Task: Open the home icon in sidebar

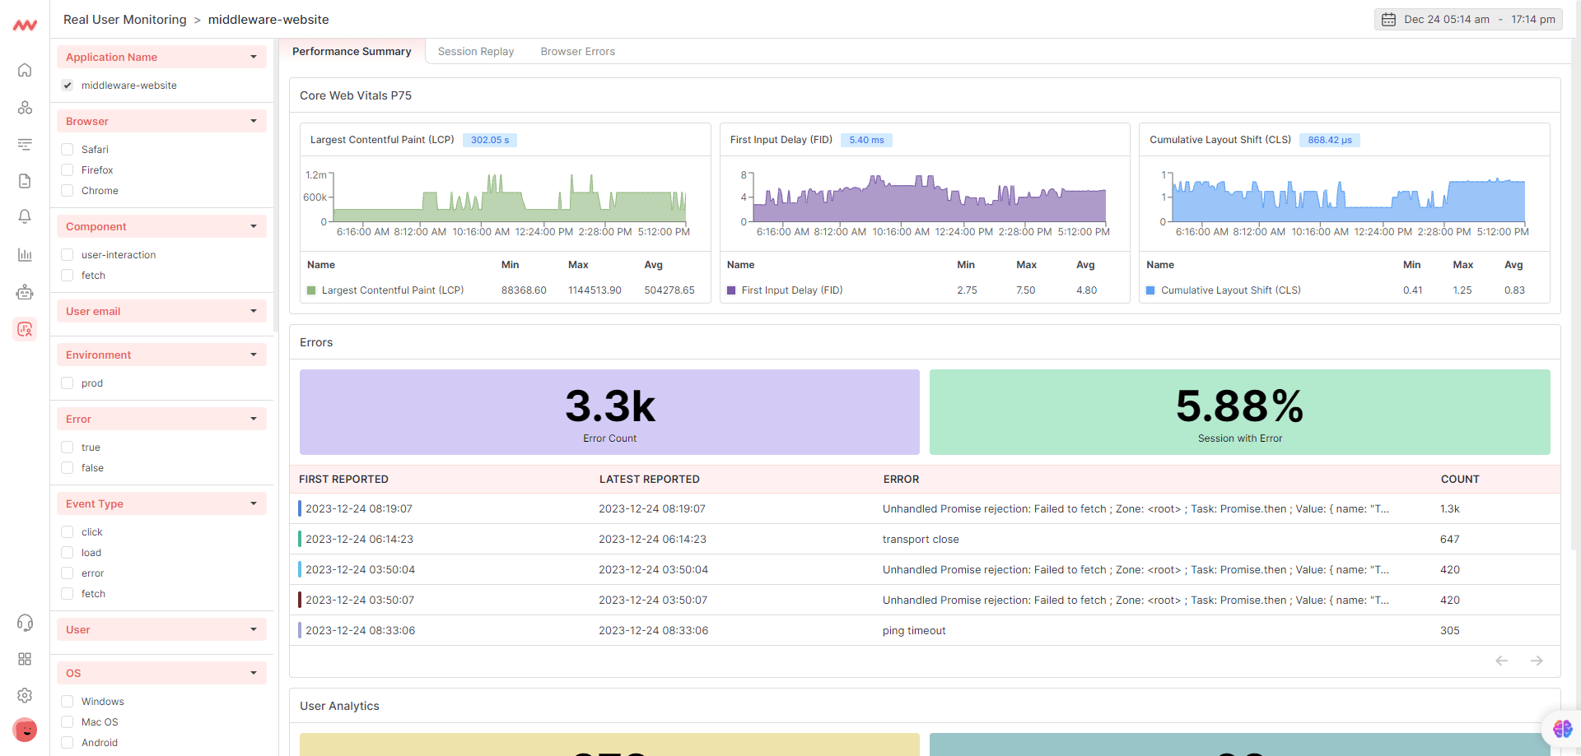Action: click(25, 70)
